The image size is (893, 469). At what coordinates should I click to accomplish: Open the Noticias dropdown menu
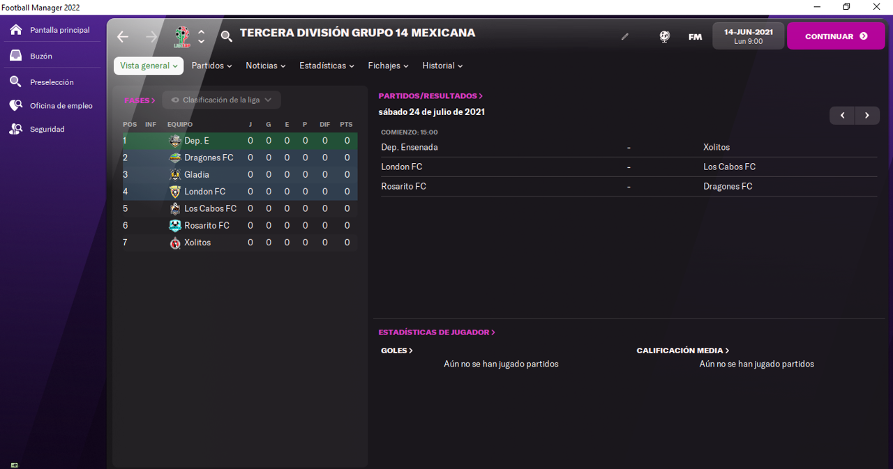266,66
